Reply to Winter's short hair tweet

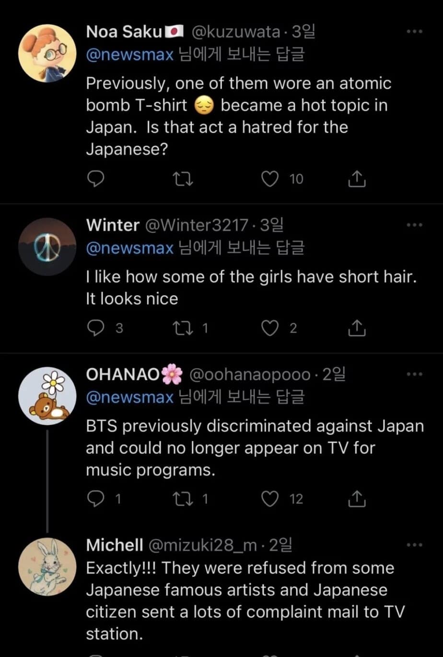pos(97,328)
